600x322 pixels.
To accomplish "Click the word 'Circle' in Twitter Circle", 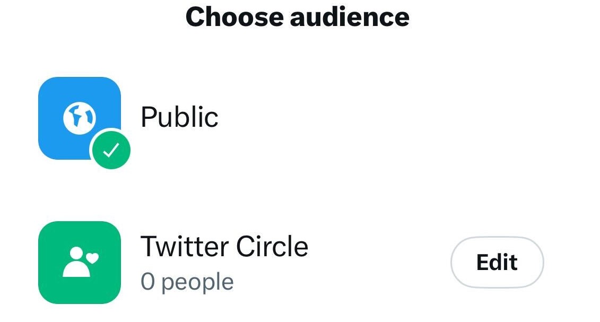I will 272,247.
